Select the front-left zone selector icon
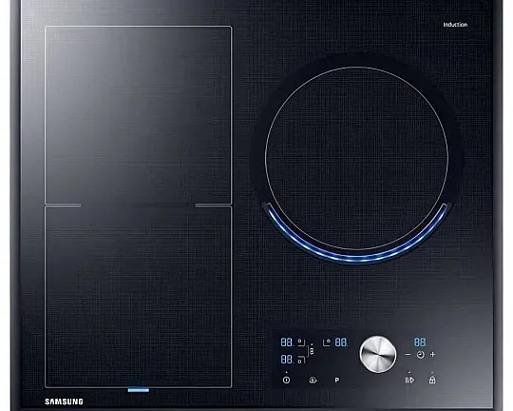Image resolution: width=513 pixels, height=411 pixels. [x=301, y=360]
